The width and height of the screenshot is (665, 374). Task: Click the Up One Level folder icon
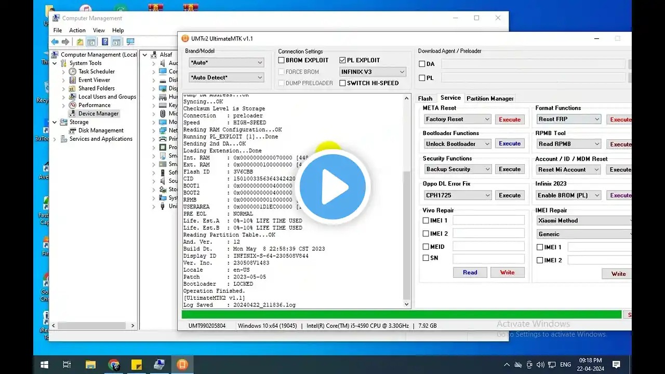click(x=79, y=42)
